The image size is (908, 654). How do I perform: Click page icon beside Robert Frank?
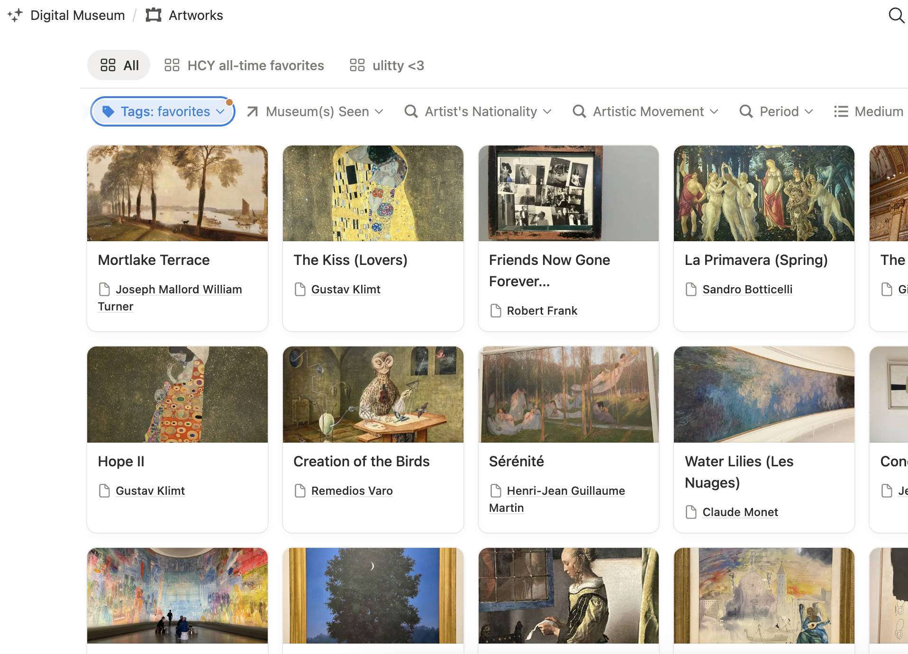pyautogui.click(x=496, y=310)
